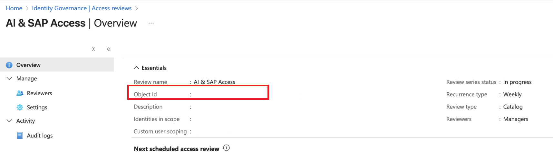Collapse sidebar with double chevron icon

point(109,49)
